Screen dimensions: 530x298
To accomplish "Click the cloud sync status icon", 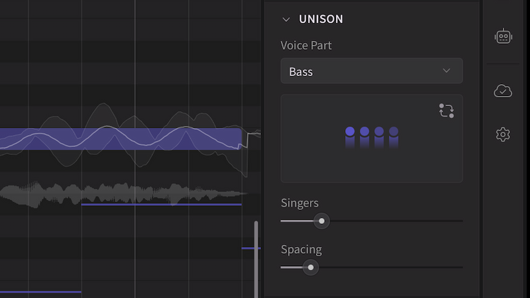I will click(x=503, y=91).
